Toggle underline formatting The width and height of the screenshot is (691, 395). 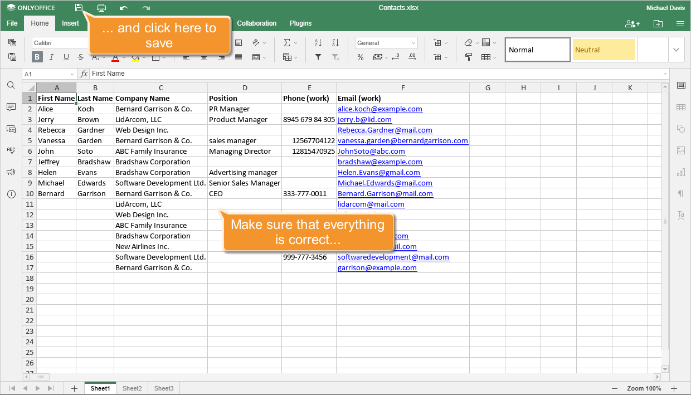(x=66, y=57)
